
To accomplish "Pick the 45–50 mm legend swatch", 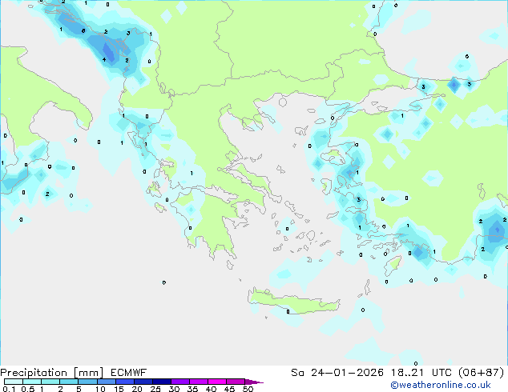I will (236, 382).
